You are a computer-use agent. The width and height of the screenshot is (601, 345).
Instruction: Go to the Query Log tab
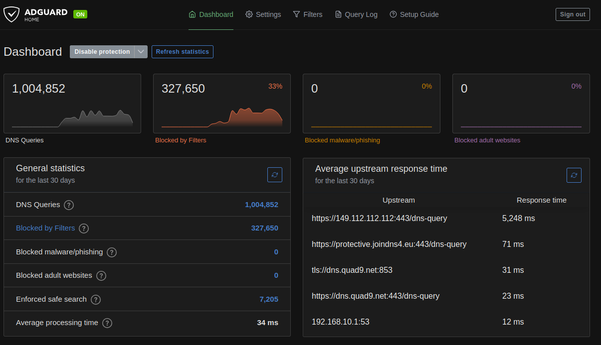pyautogui.click(x=356, y=14)
